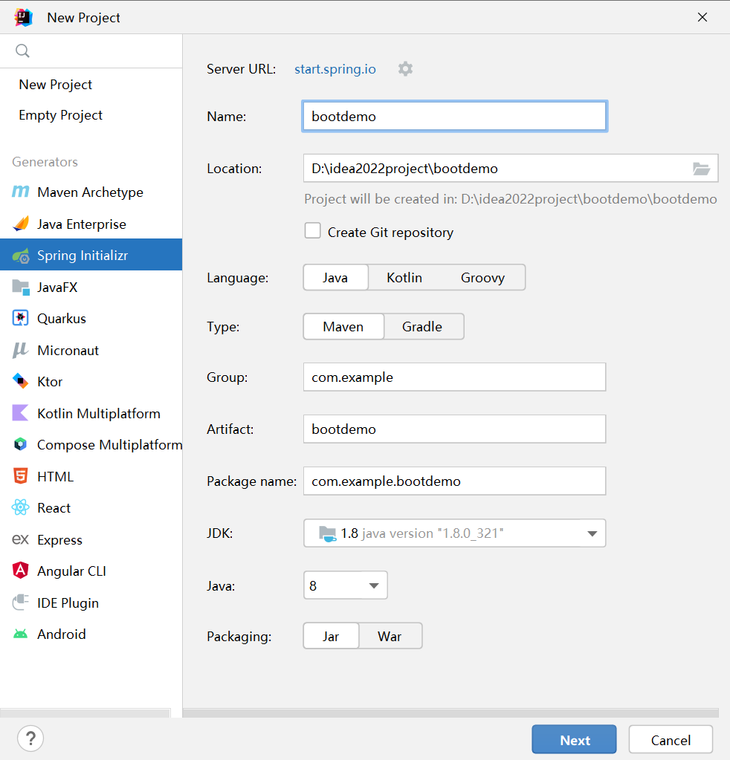Viewport: 730px width, 760px height.
Task: Choose the Quarkus generator icon
Action: tap(20, 319)
